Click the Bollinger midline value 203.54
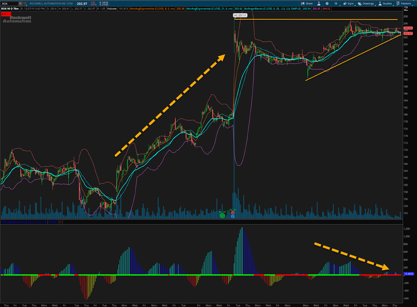This screenshot has height=307, width=417. [x=306, y=9]
